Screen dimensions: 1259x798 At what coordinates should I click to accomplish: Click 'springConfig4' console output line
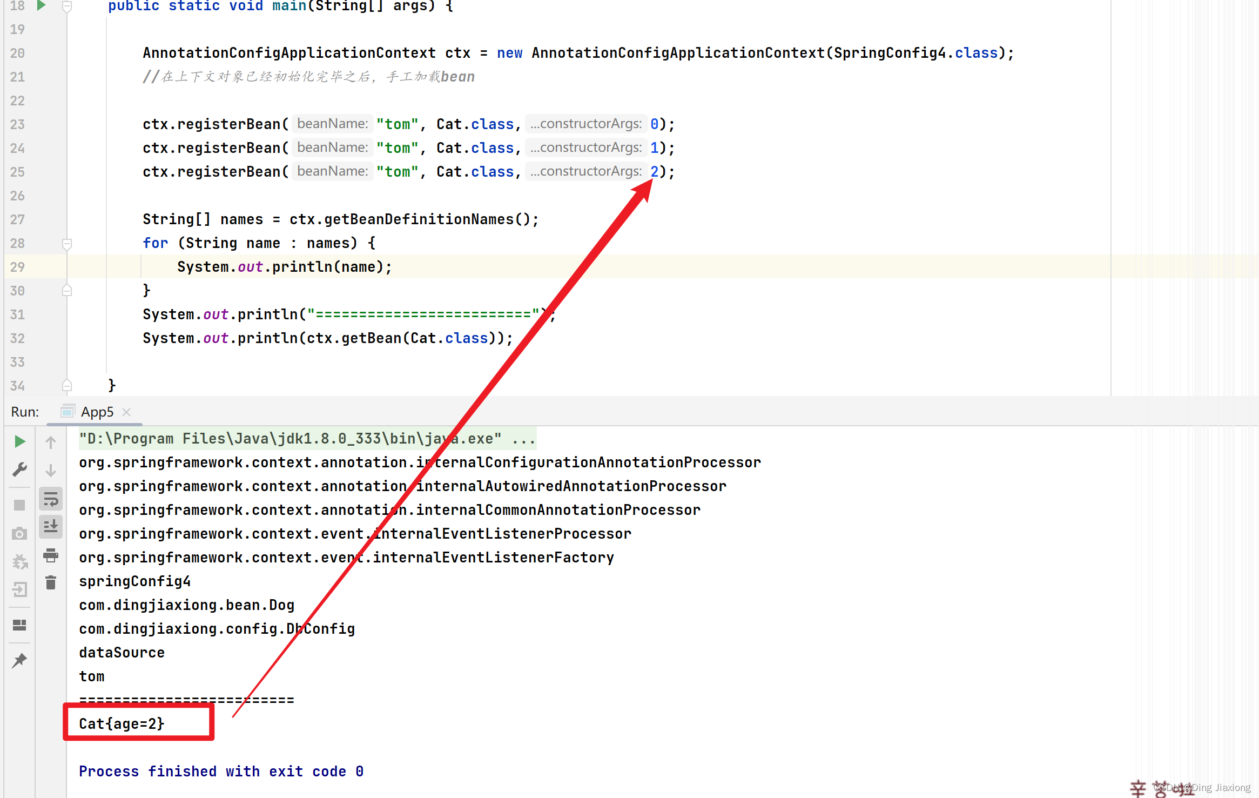tap(134, 581)
